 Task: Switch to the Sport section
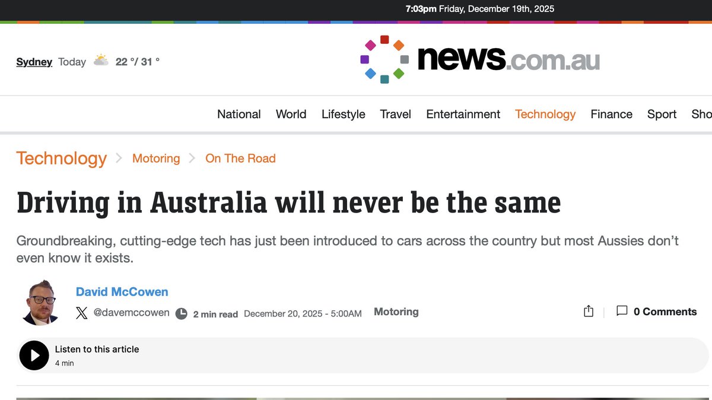[662, 114]
